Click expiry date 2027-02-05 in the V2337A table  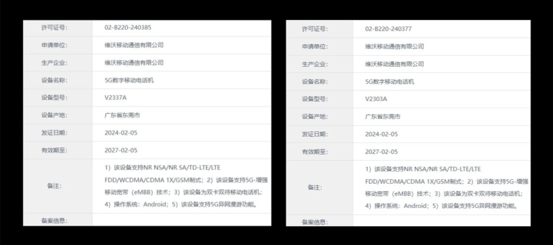click(x=121, y=150)
